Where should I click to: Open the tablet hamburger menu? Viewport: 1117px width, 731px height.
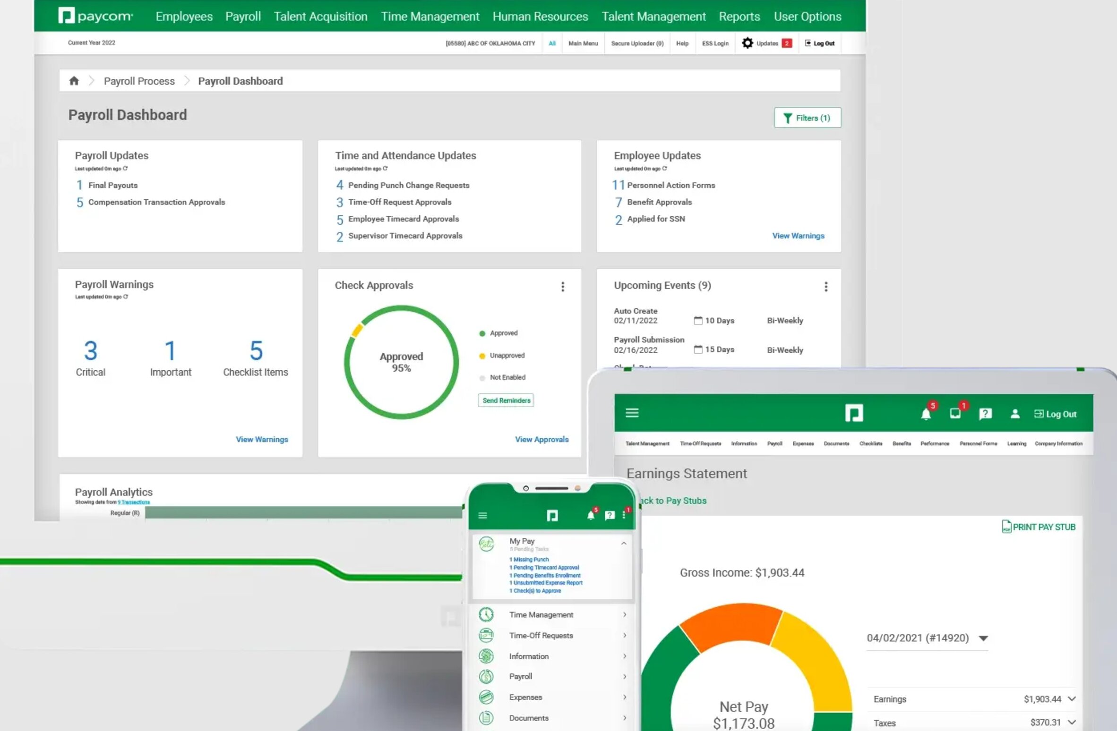pyautogui.click(x=632, y=413)
